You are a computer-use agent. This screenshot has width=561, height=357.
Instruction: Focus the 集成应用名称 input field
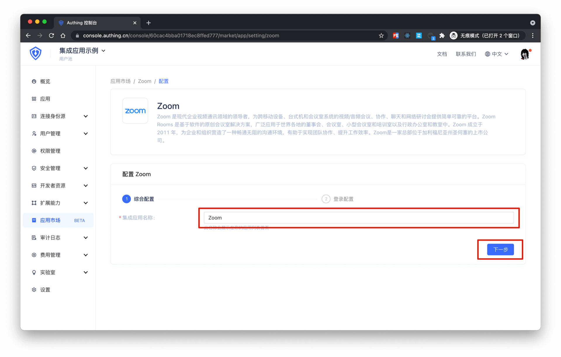(x=359, y=218)
